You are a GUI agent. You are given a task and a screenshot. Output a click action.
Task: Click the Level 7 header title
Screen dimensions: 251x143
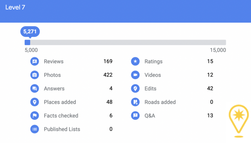[15, 7]
